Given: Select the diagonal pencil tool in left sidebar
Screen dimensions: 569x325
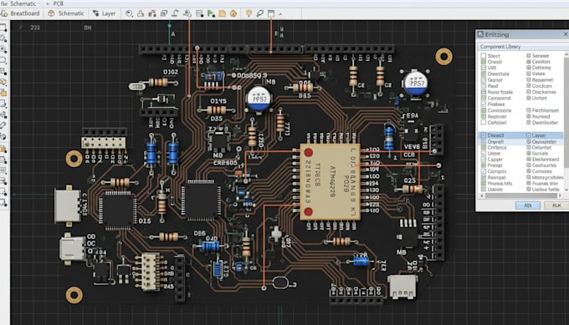Looking at the screenshot, I should click(x=3, y=125).
